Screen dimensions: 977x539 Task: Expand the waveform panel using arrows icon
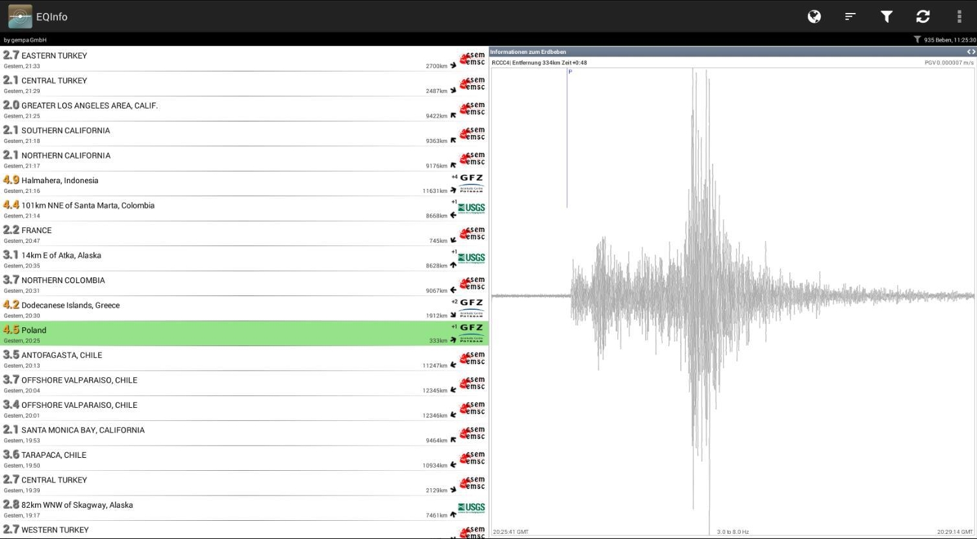[x=971, y=52]
